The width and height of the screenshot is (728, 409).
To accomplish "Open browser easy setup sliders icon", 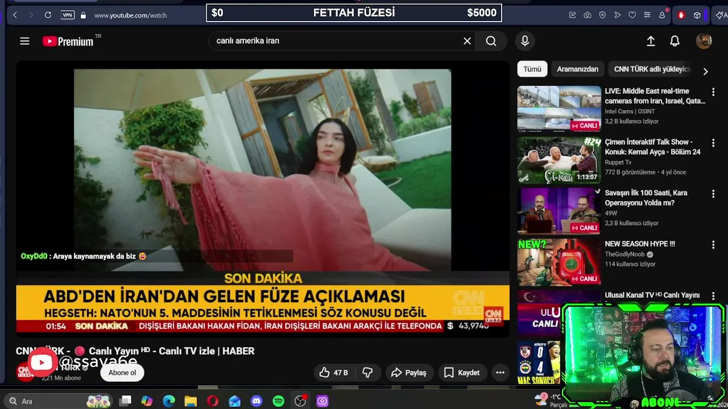I will pyautogui.click(x=647, y=15).
